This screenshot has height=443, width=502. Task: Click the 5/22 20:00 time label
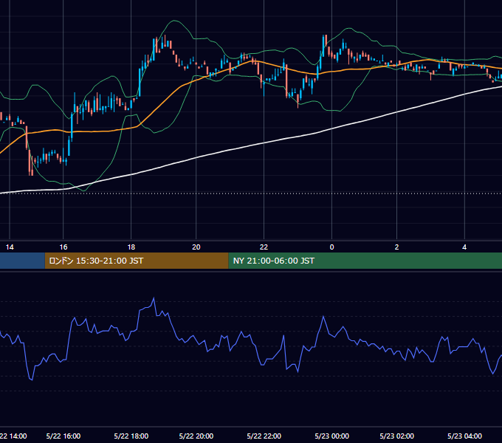tap(196, 436)
